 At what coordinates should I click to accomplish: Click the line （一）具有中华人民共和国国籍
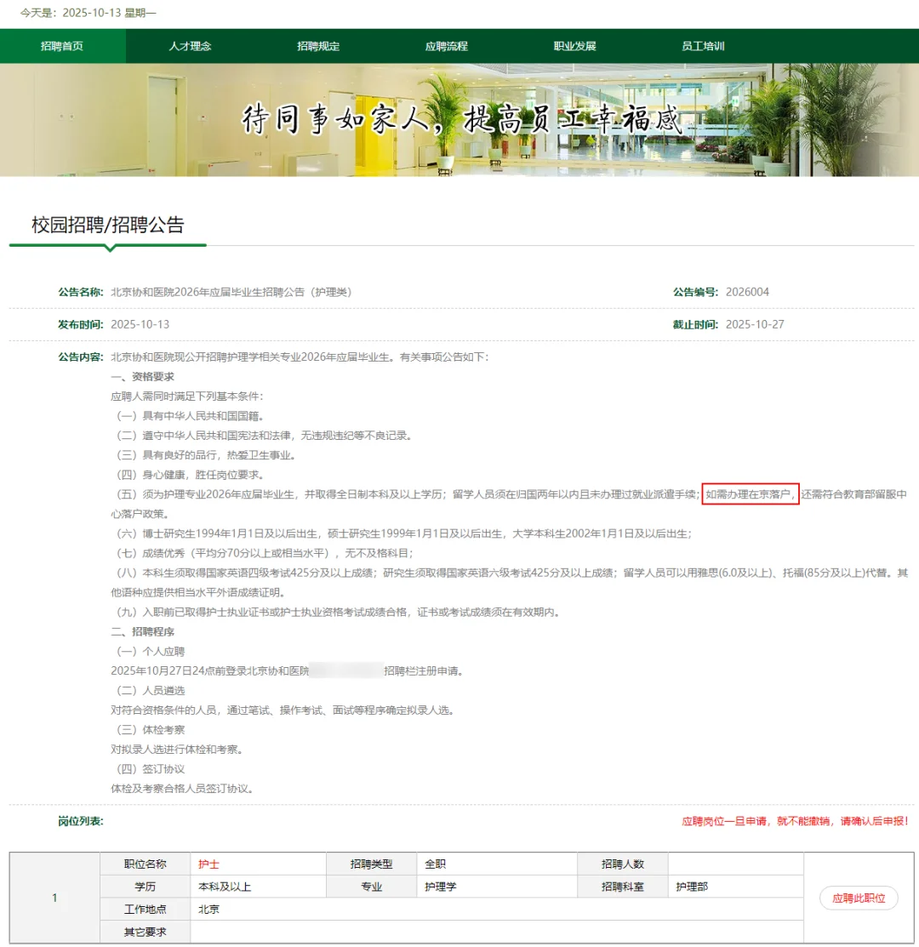[191, 415]
